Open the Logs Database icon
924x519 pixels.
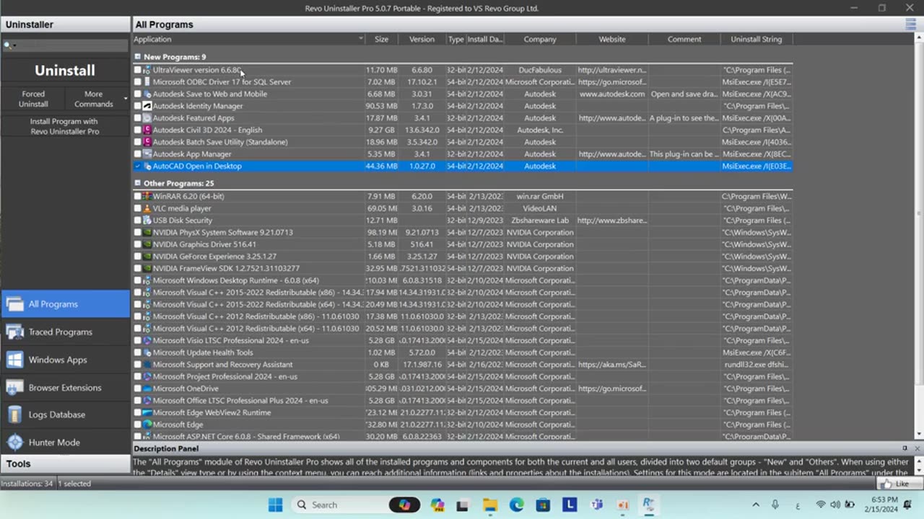14,414
